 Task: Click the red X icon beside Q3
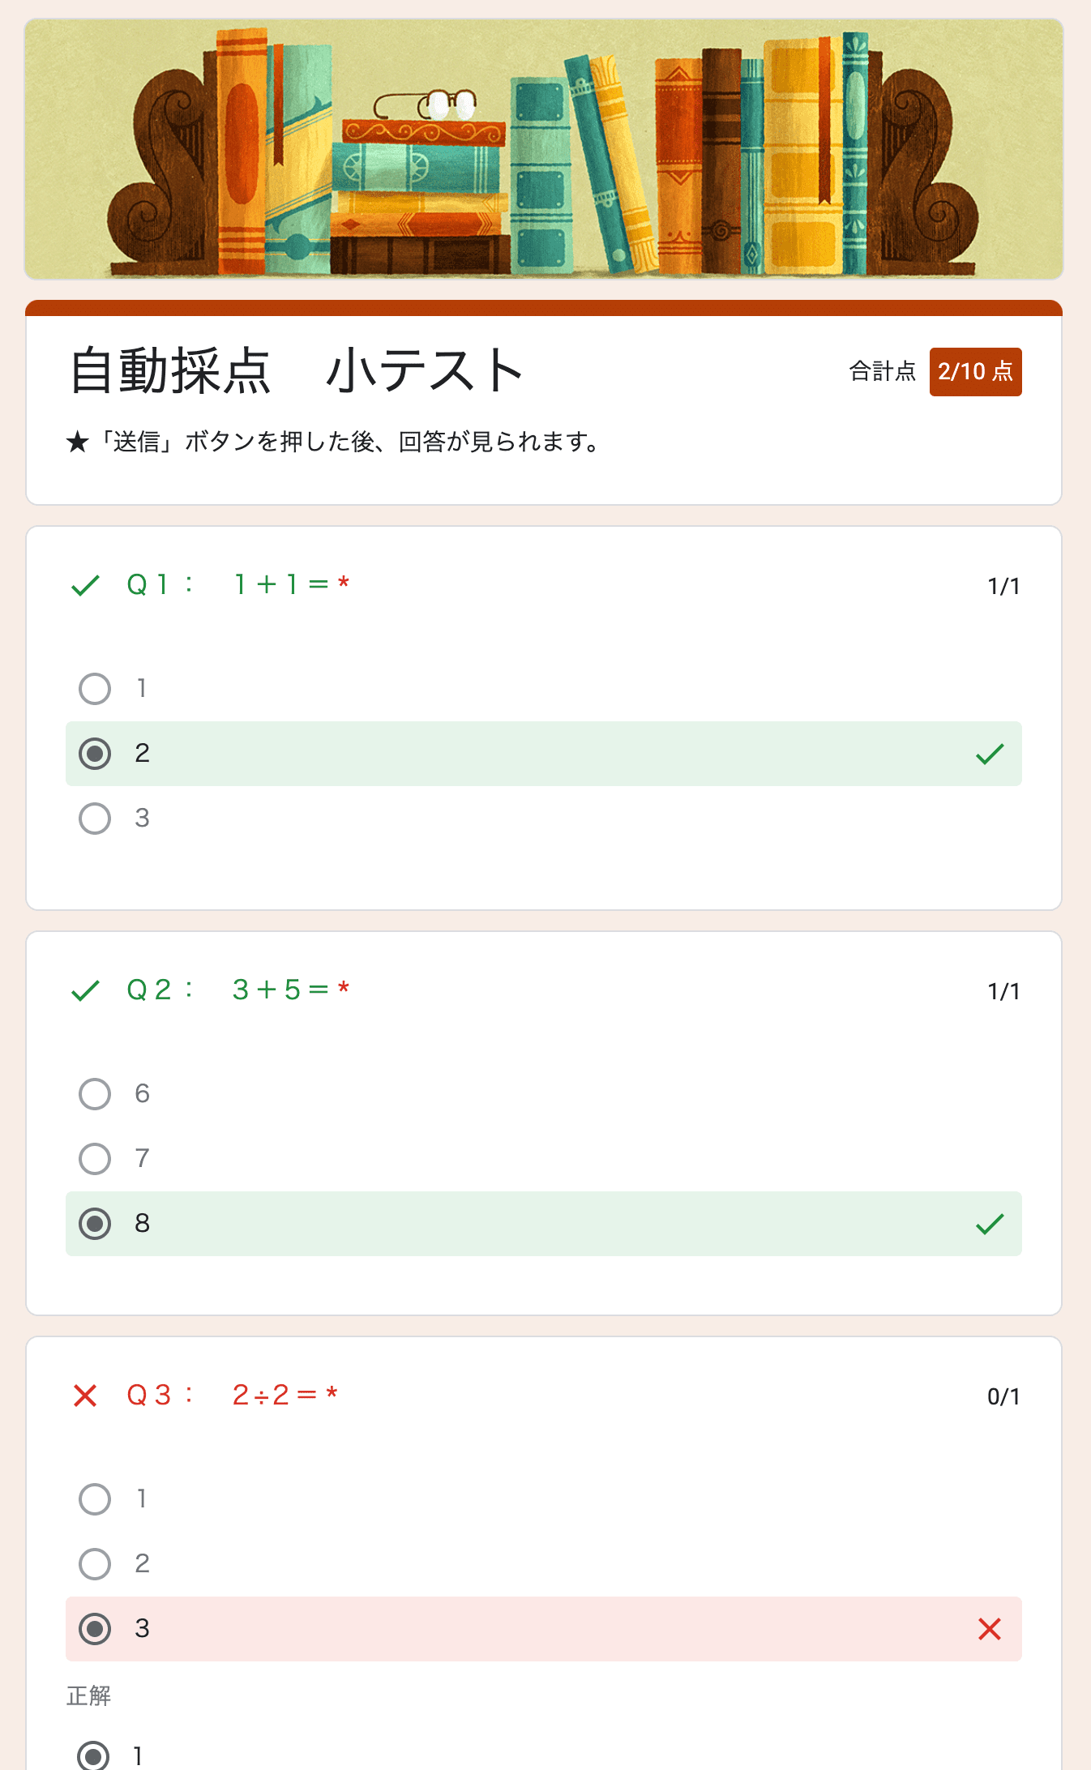(x=87, y=1396)
